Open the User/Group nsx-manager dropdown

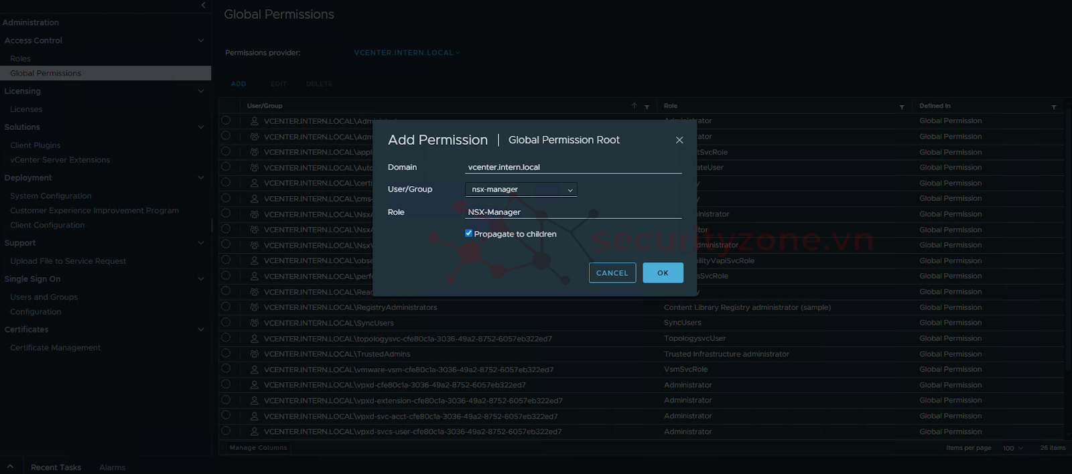click(521, 189)
